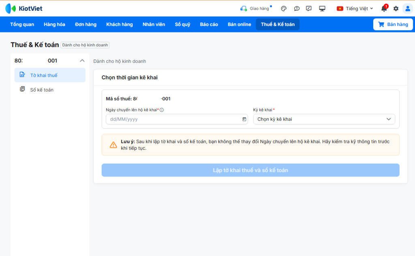This screenshot has height=256, width=415.
Task: Open the Tiếng Việt language dropdown
Action: [355, 9]
